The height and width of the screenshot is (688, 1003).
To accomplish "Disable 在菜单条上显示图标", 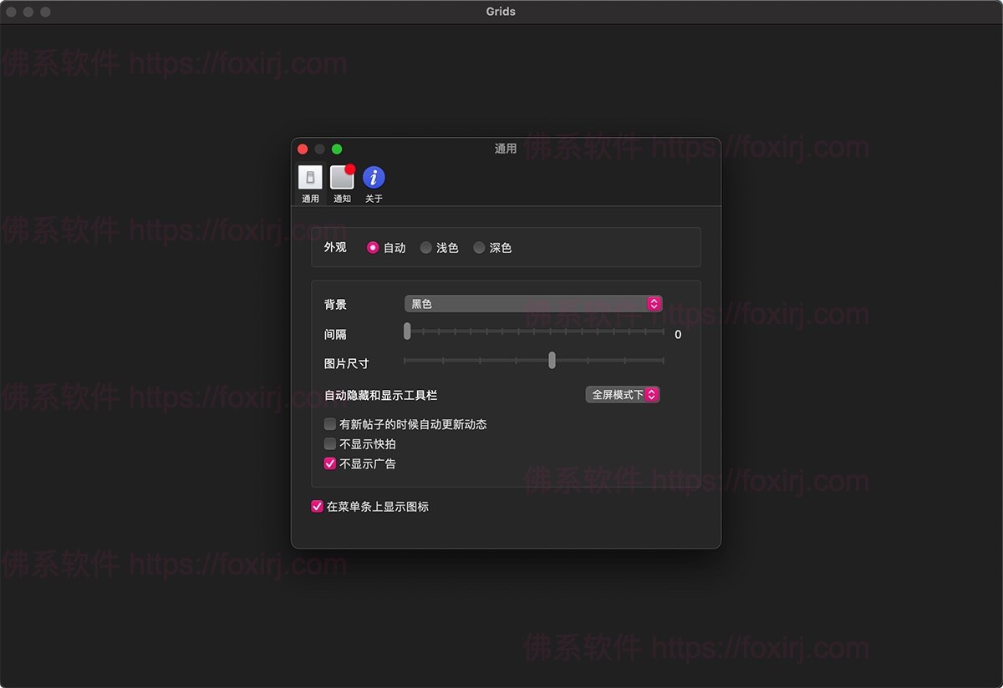I will pos(317,507).
